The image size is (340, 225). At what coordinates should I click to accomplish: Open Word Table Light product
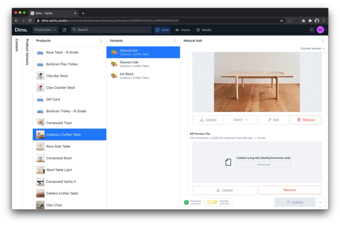(69, 170)
